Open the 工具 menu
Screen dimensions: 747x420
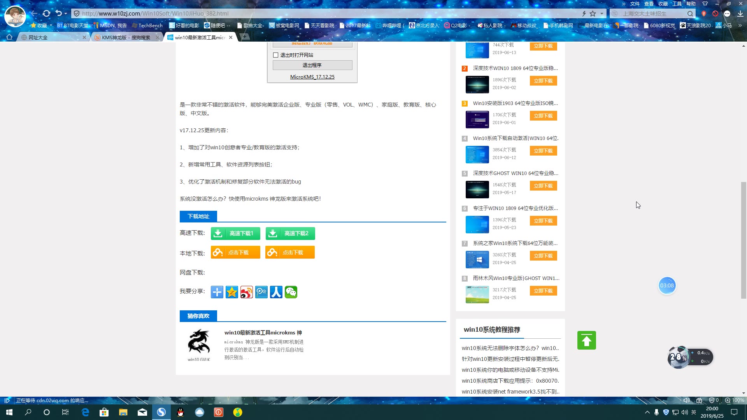677,3
